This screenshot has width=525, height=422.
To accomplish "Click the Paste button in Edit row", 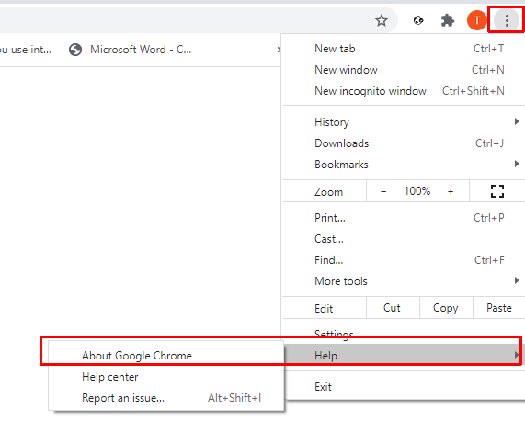I will (499, 308).
